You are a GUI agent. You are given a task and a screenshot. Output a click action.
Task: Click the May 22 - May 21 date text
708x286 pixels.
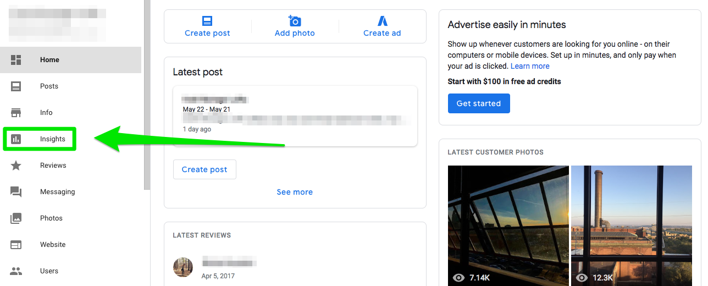click(x=207, y=109)
